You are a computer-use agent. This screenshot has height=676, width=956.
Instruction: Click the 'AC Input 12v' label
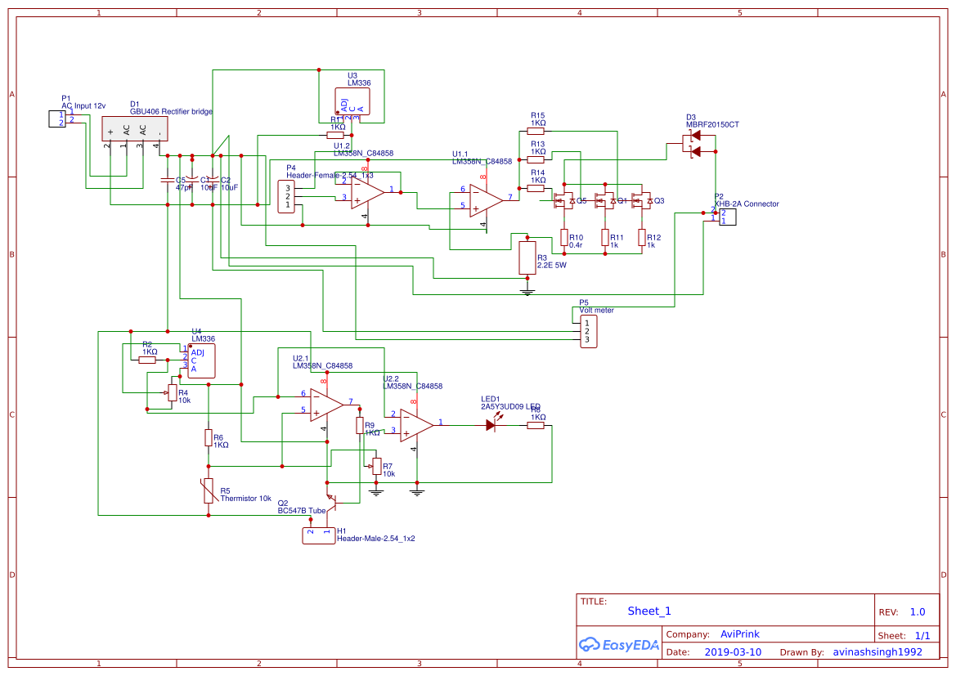tap(83, 105)
